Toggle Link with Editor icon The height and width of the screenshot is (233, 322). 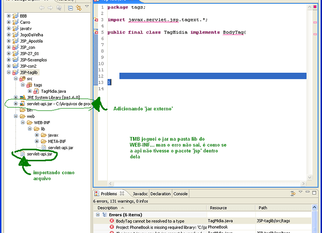click(79, 8)
